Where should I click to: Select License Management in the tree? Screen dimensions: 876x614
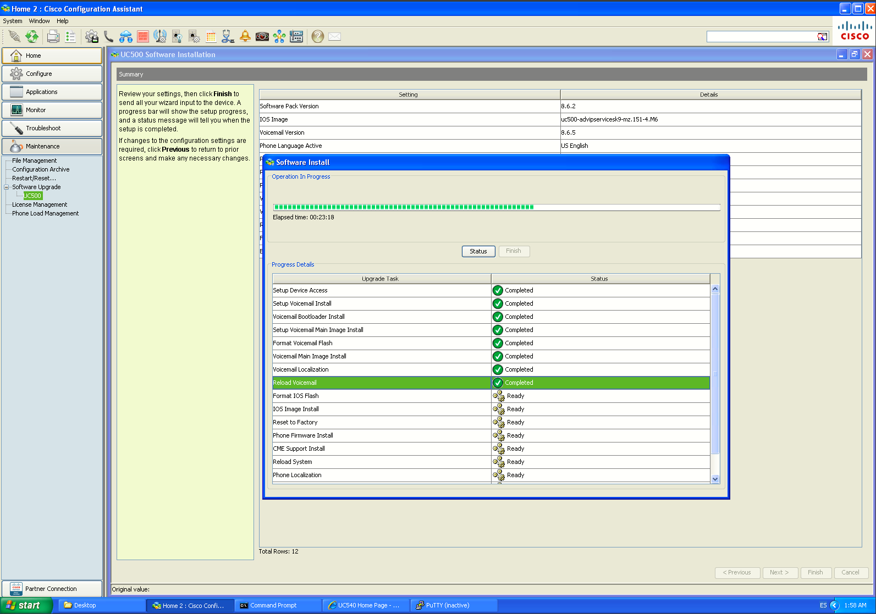pyautogui.click(x=40, y=204)
